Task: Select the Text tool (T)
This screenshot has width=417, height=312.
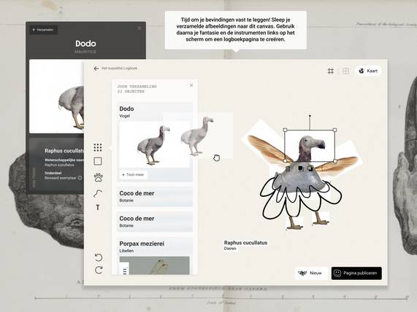Action: point(98,207)
